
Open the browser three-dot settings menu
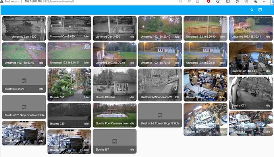coord(265,2)
